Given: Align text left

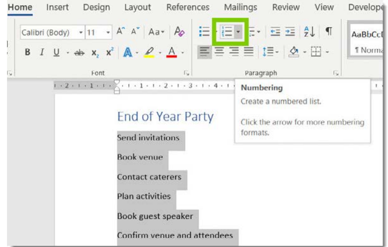Looking at the screenshot, I should [204, 52].
